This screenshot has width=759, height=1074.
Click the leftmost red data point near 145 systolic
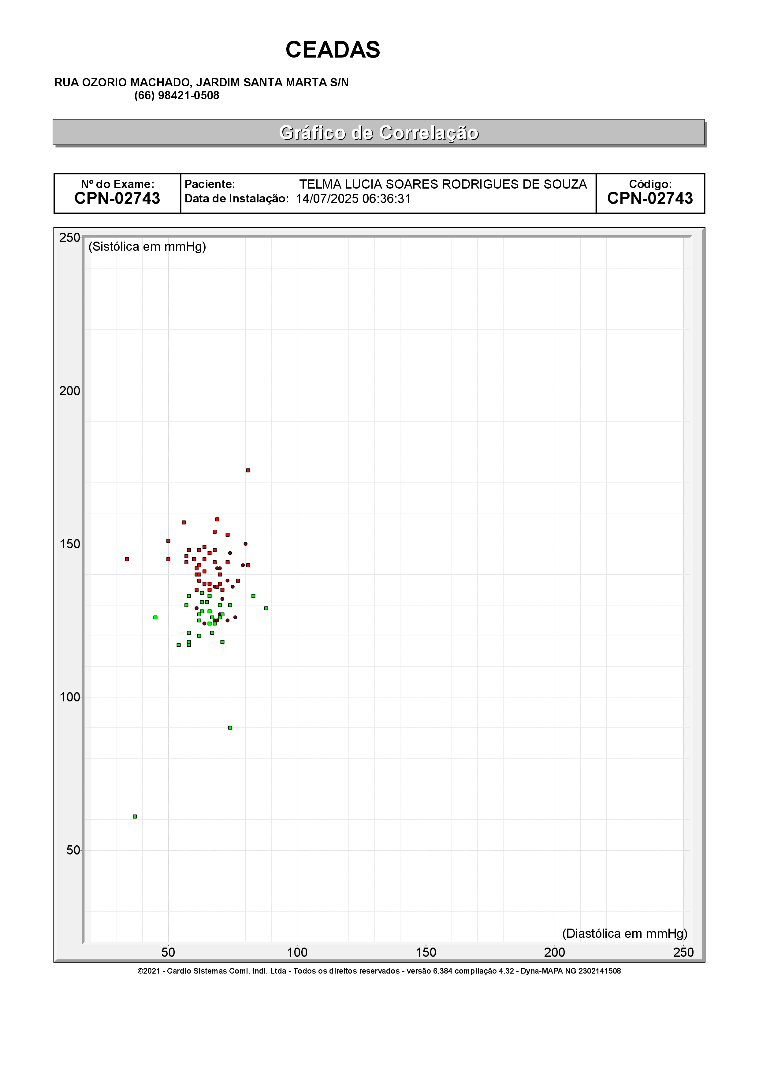pos(127,559)
